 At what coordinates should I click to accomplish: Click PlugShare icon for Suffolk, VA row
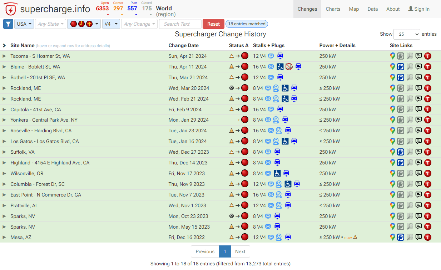tap(401, 152)
